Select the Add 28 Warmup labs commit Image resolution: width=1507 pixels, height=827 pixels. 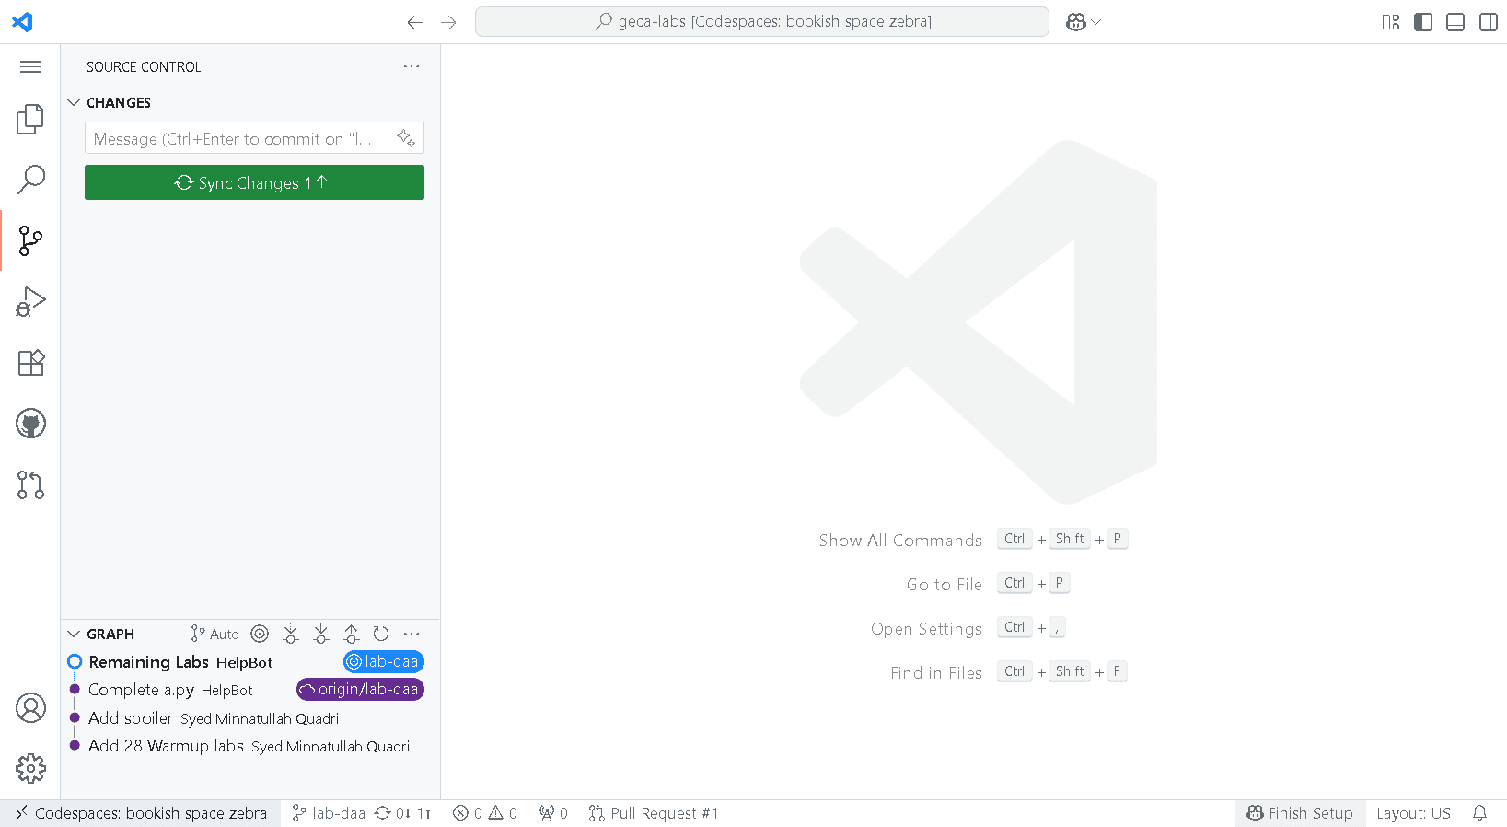250,746
